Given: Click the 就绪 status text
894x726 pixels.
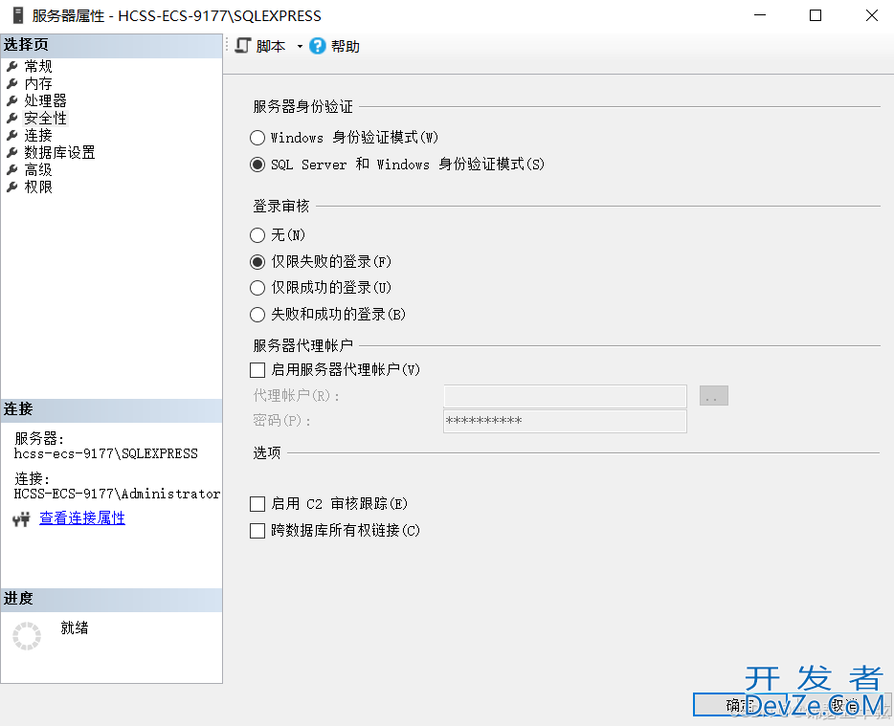Looking at the screenshot, I should click(75, 627).
